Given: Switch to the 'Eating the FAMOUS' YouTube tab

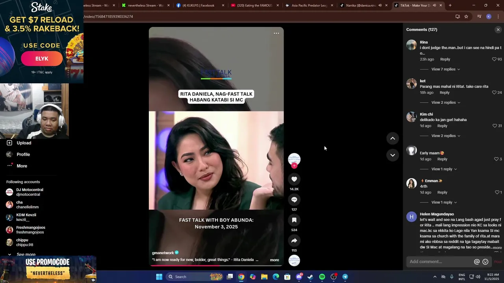Looking at the screenshot, I should [254, 6].
